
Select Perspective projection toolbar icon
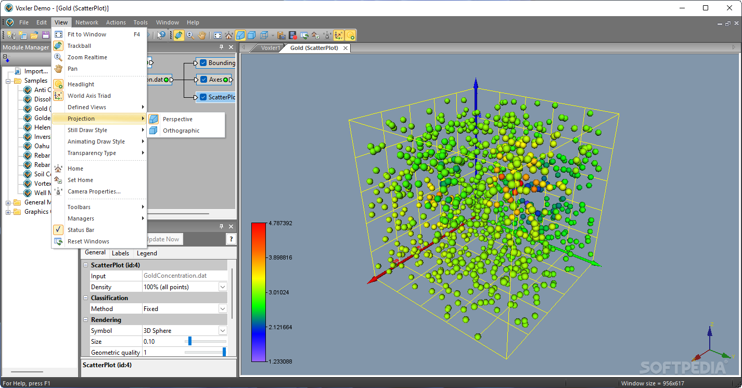click(240, 35)
